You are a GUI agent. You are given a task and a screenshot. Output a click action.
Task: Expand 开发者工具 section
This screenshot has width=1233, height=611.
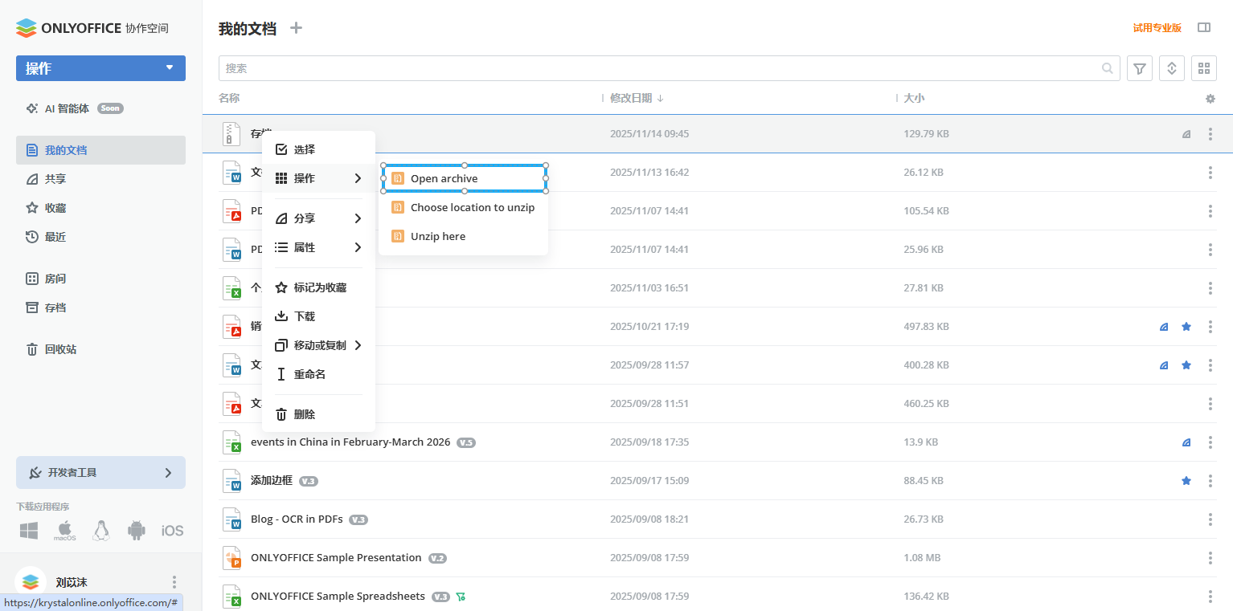(x=100, y=473)
